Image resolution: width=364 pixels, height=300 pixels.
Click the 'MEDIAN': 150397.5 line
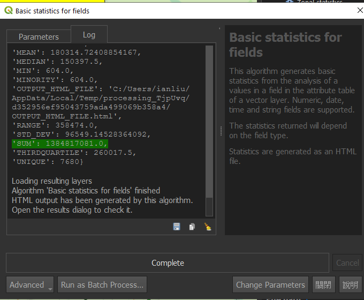tap(57, 62)
